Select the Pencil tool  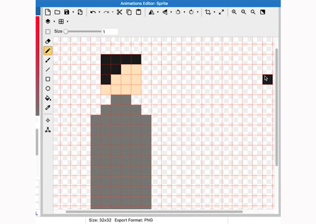pos(48,51)
